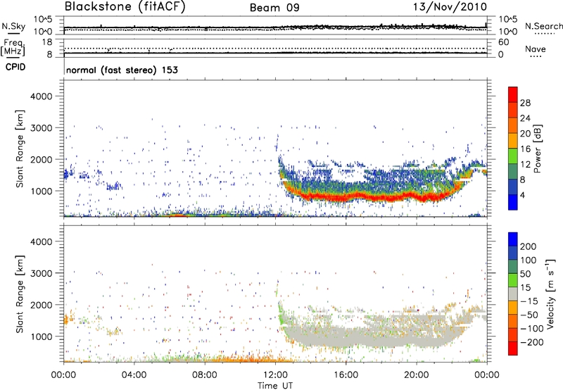The width and height of the screenshot is (563, 390).
Task: Click the '16:00' time axis tick label
Action: 346,375
